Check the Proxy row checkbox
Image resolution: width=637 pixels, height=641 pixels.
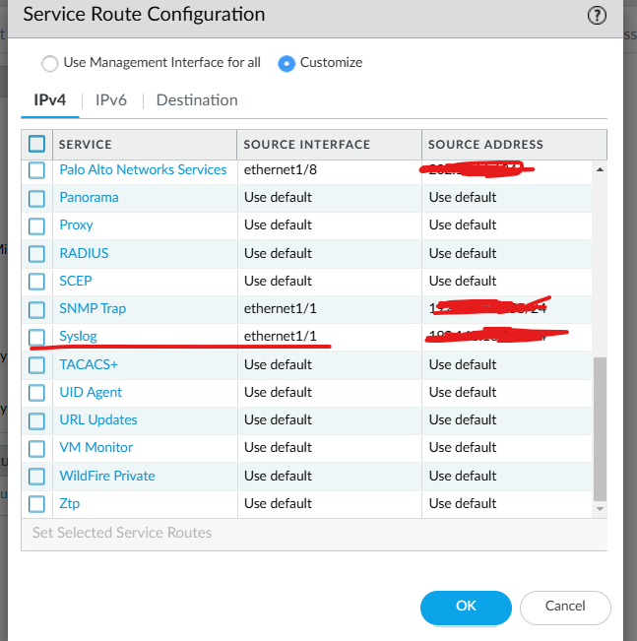click(36, 226)
